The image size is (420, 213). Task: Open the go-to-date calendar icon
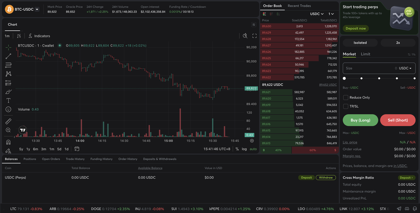[77, 149]
